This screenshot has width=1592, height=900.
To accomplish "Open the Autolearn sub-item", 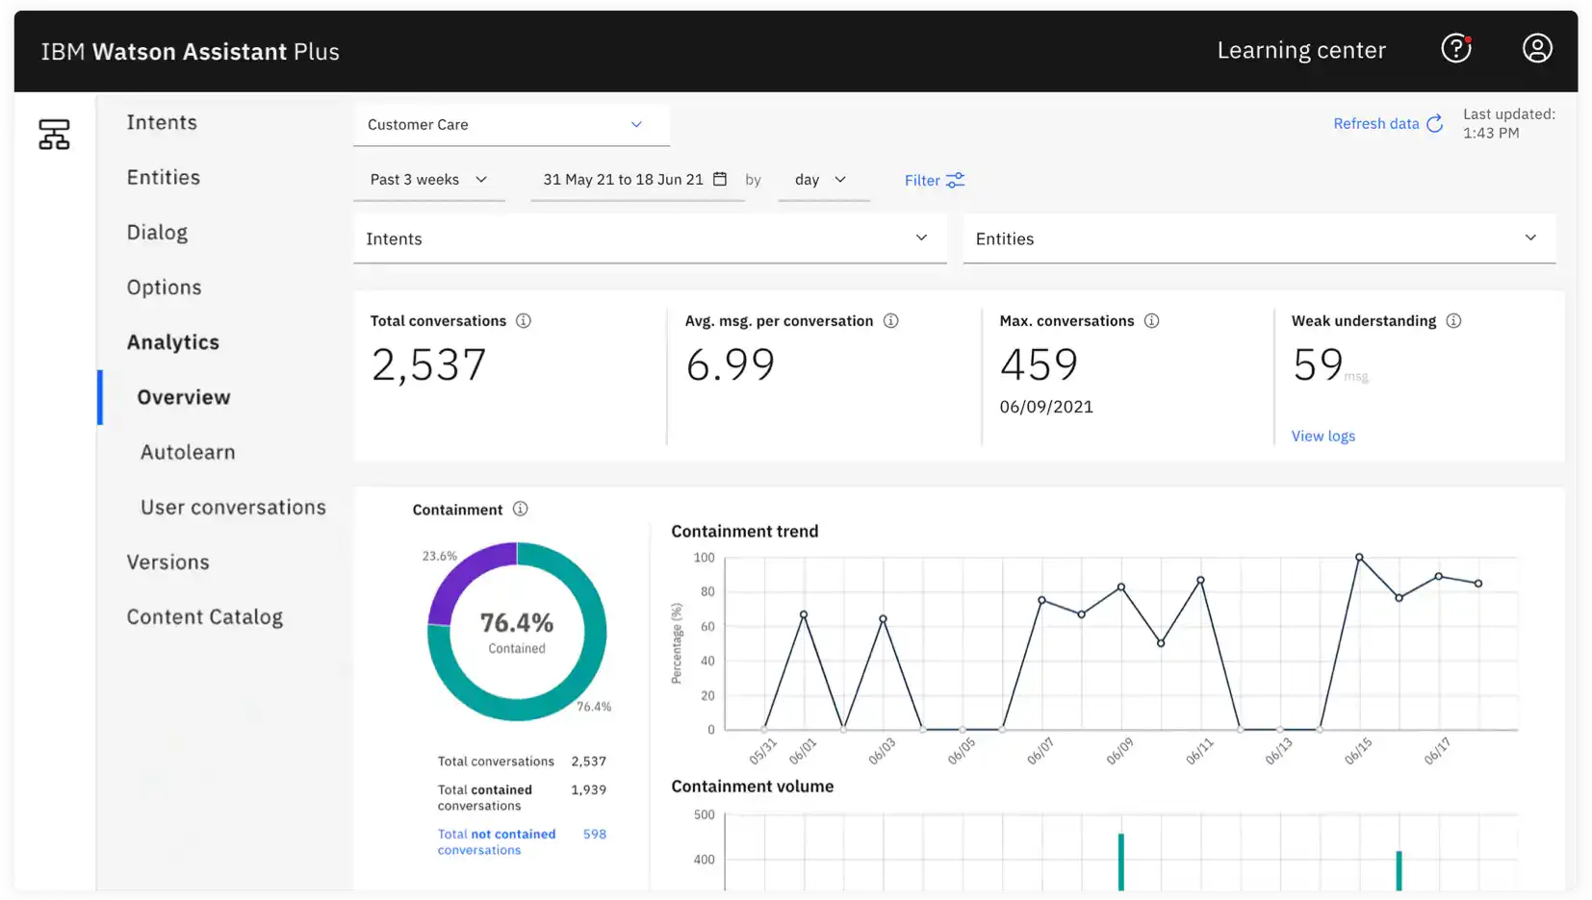I will pos(188,452).
